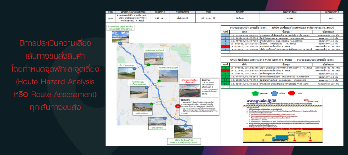Select the 'ปั๊มน้ำมันคาลเท็กซ์' point name cell in row 10

[286, 80]
